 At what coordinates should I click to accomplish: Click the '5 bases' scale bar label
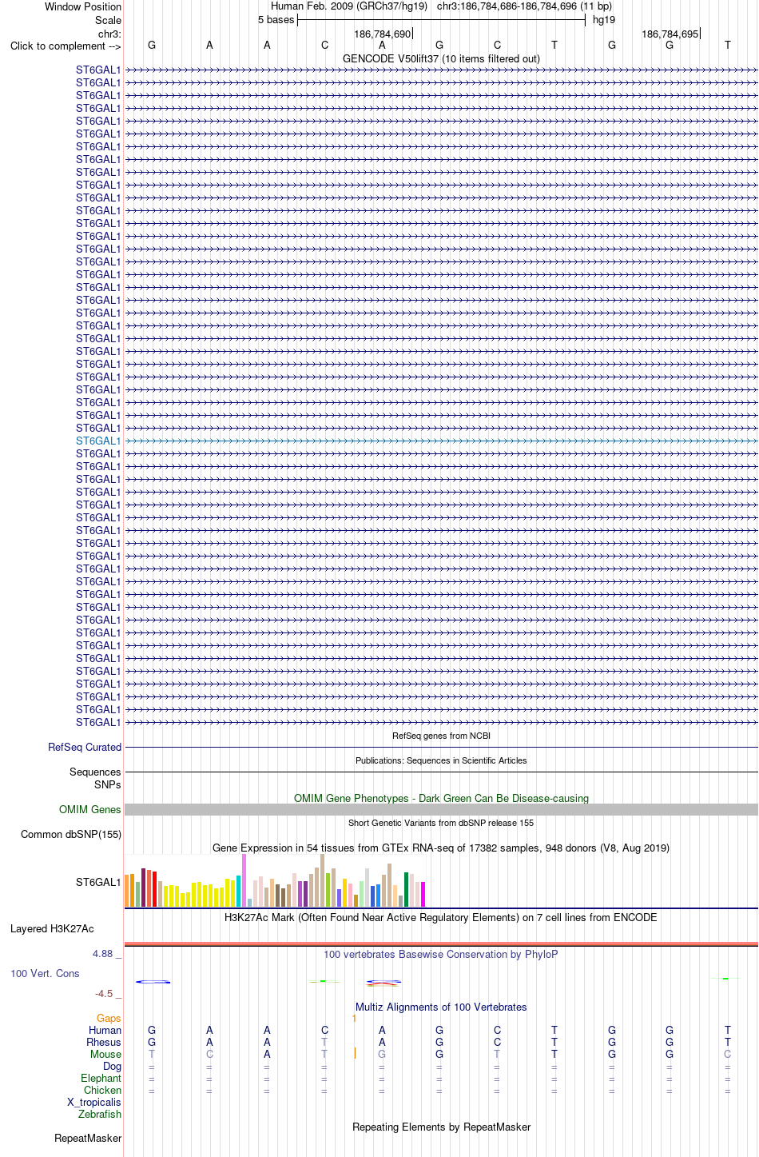[x=276, y=19]
